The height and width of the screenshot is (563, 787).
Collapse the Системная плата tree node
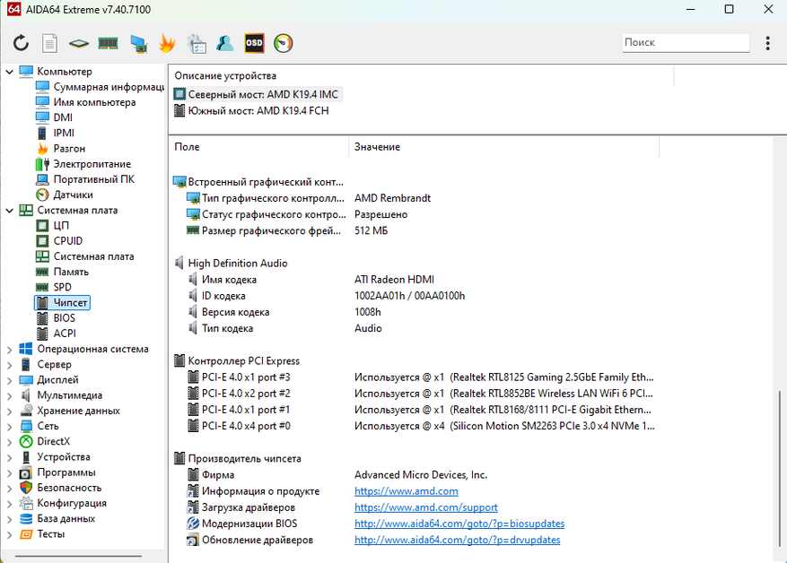pyautogui.click(x=9, y=211)
